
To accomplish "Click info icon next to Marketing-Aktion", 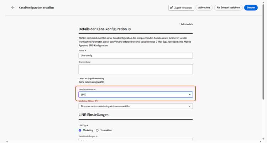I will tap(96, 101).
